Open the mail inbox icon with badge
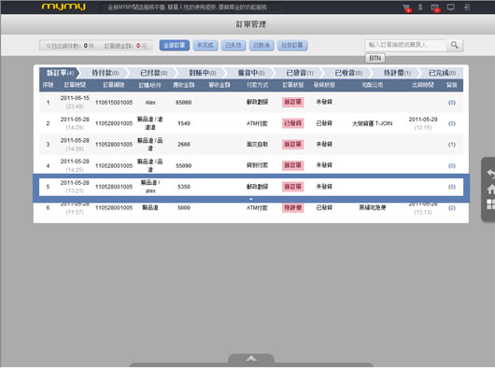 [x=435, y=7]
